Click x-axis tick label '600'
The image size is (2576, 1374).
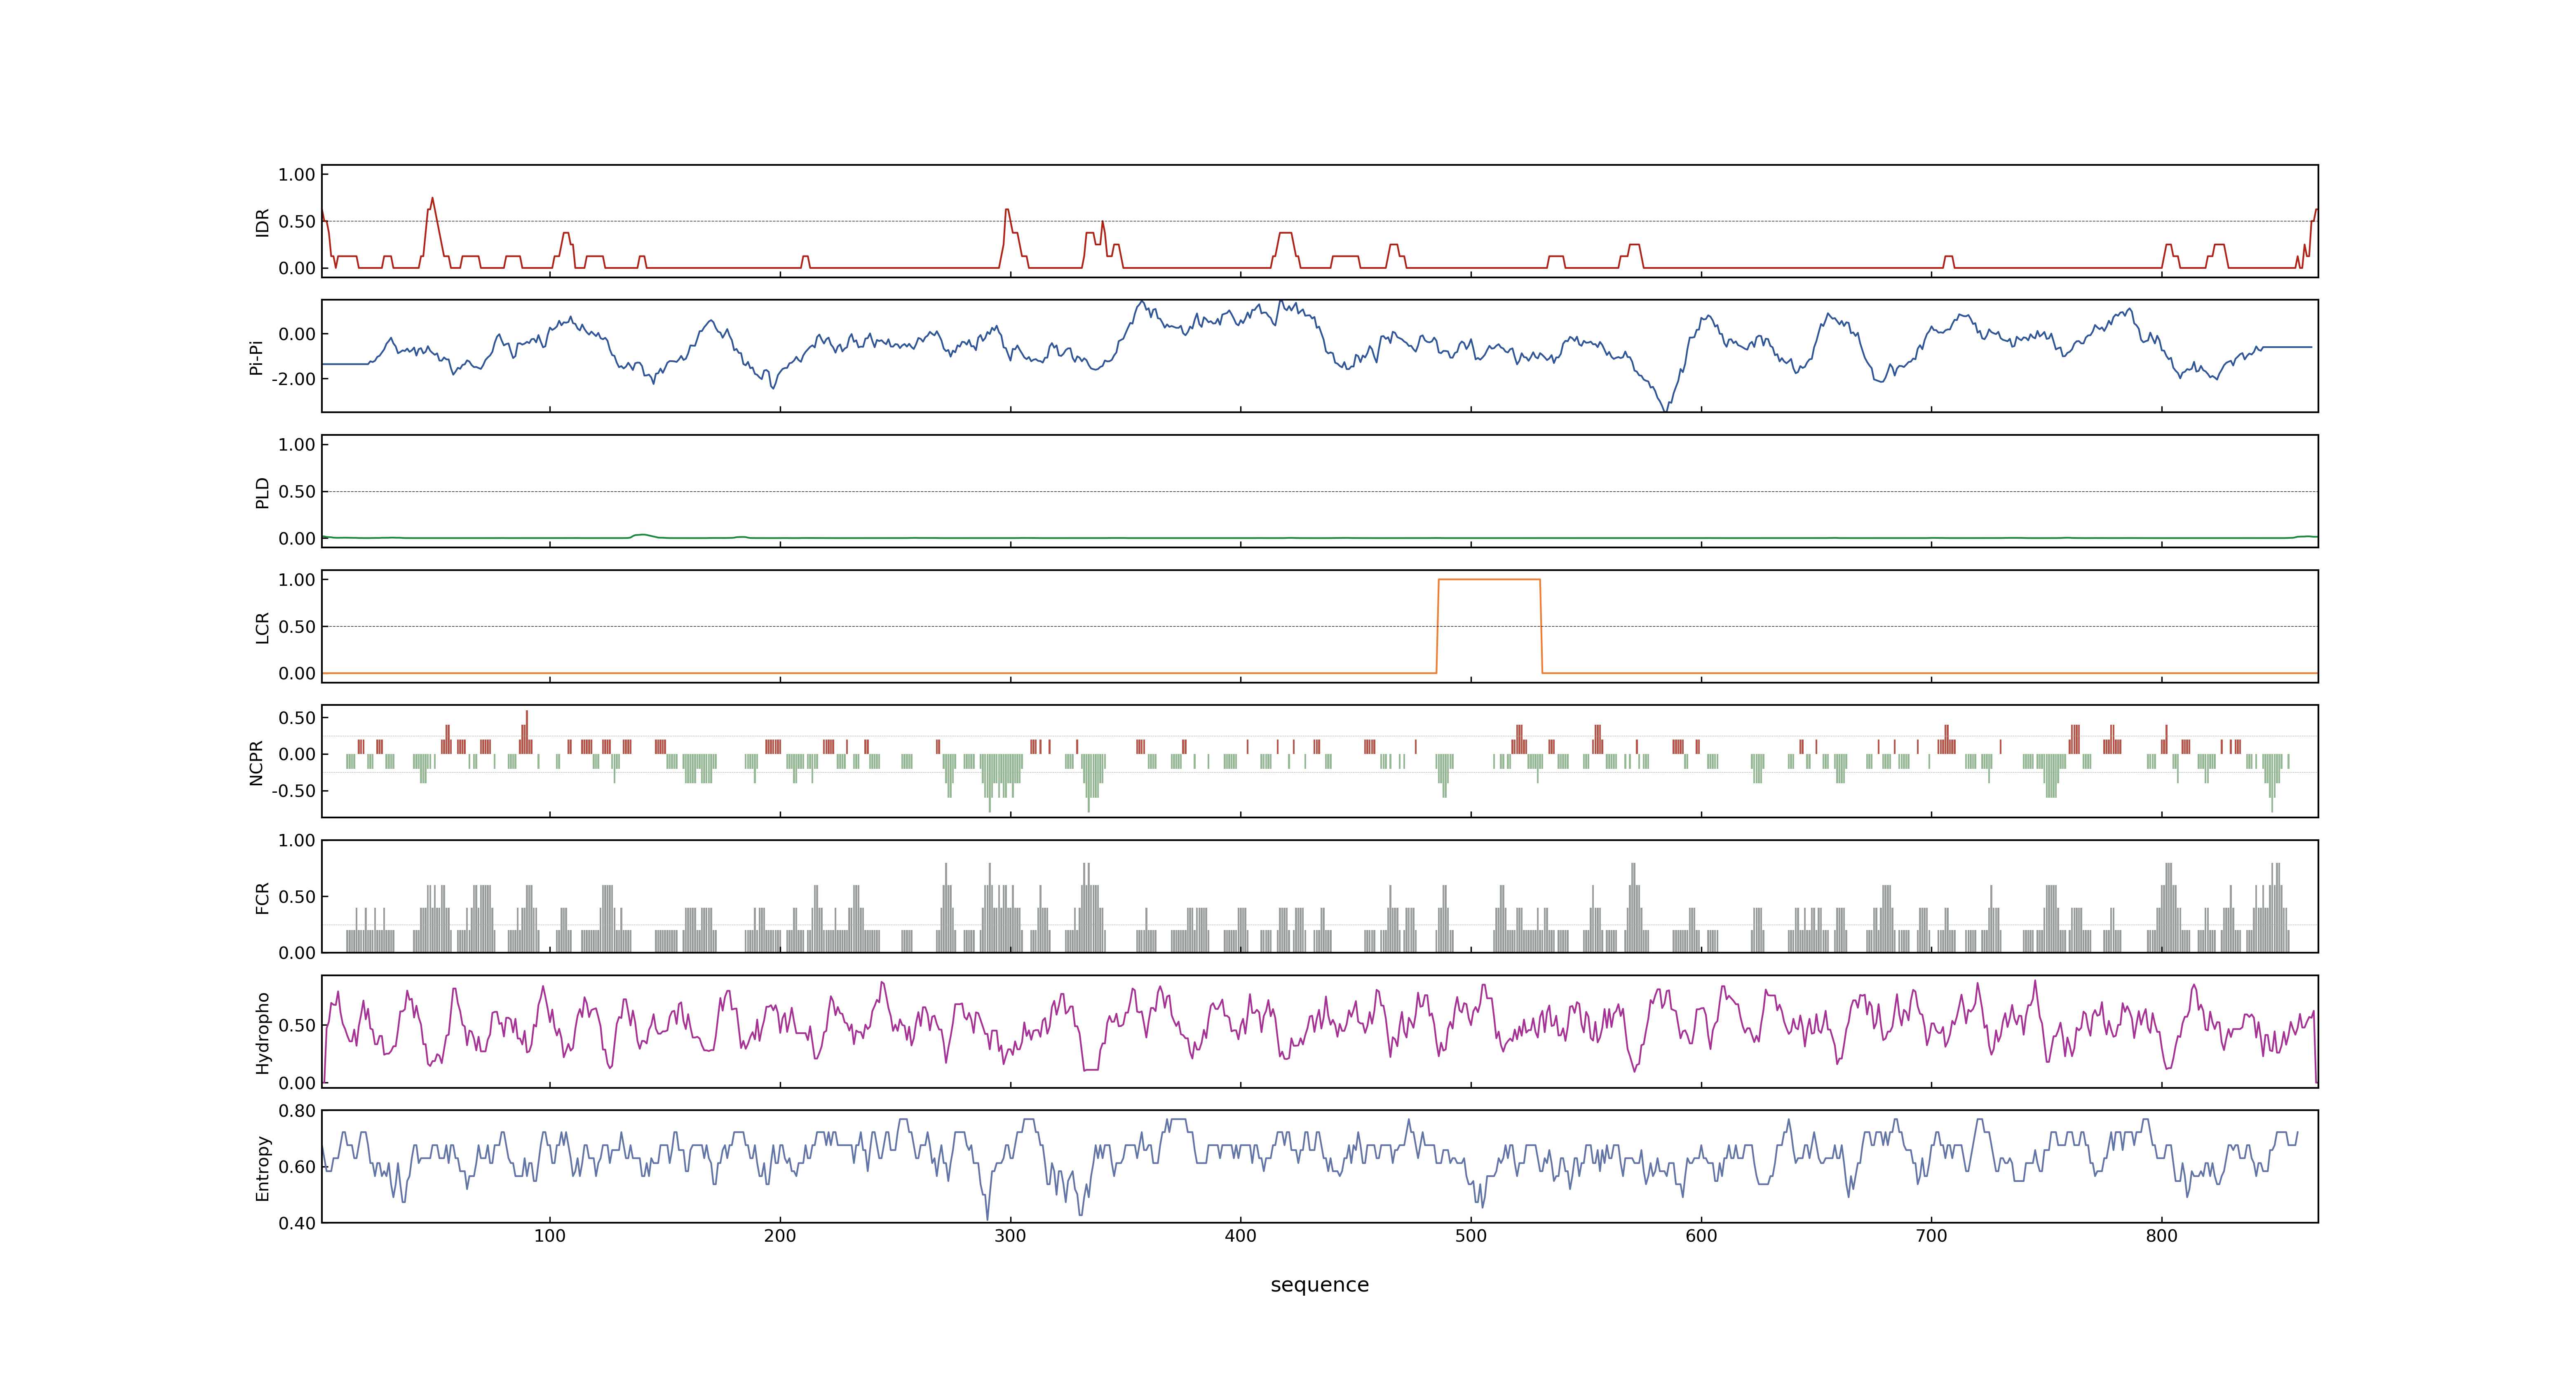tap(1701, 1236)
